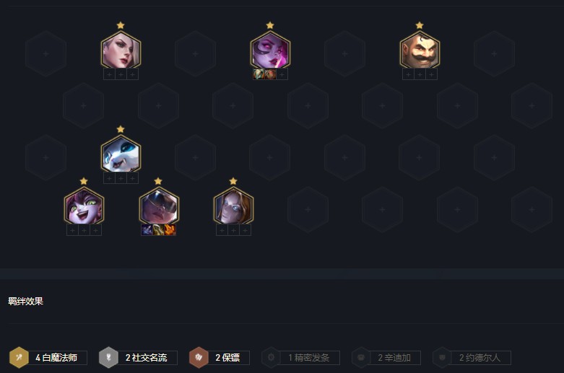Select the Braum champion portrait
Image resolution: width=564 pixels, height=373 pixels.
[420, 50]
